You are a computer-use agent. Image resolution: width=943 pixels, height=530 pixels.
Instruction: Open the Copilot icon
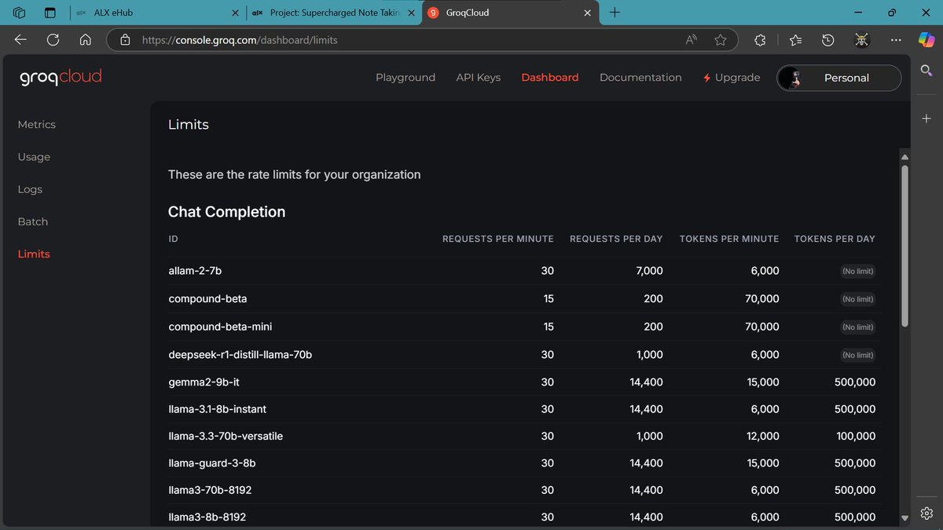[x=926, y=39]
